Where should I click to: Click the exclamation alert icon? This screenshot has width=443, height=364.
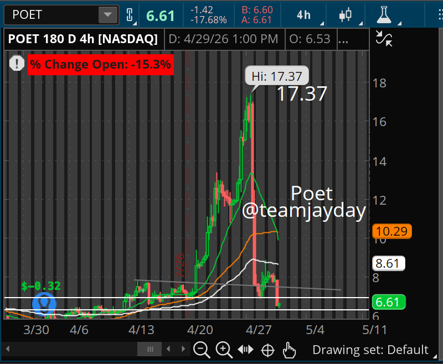click(x=17, y=63)
